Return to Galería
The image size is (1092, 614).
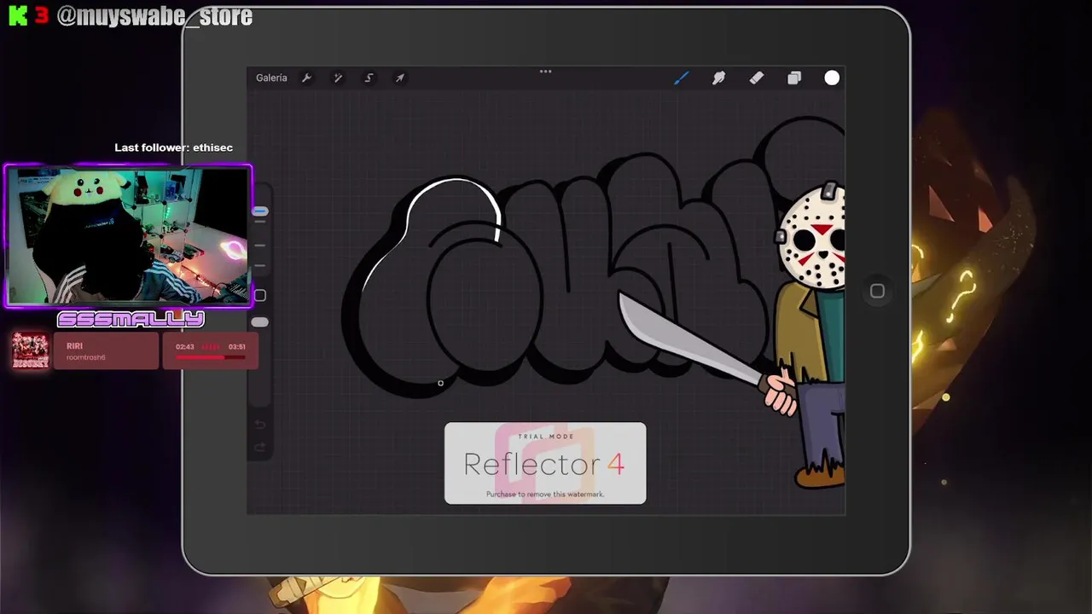(x=271, y=78)
